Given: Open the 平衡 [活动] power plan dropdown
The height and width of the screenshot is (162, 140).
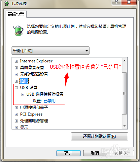Looking at the screenshot, I should [x=51, y=51].
